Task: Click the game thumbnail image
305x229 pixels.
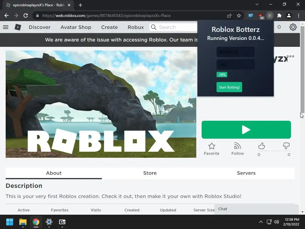Action: 101,104
